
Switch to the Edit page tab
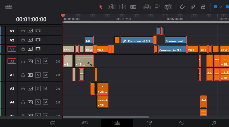click(117, 123)
